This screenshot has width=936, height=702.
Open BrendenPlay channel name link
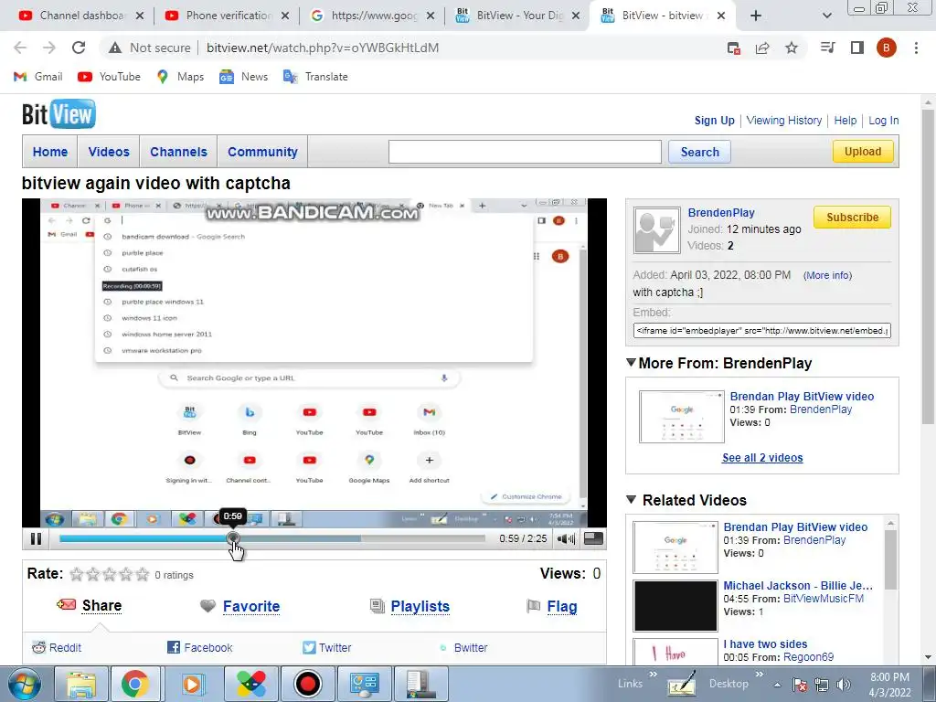click(x=721, y=212)
